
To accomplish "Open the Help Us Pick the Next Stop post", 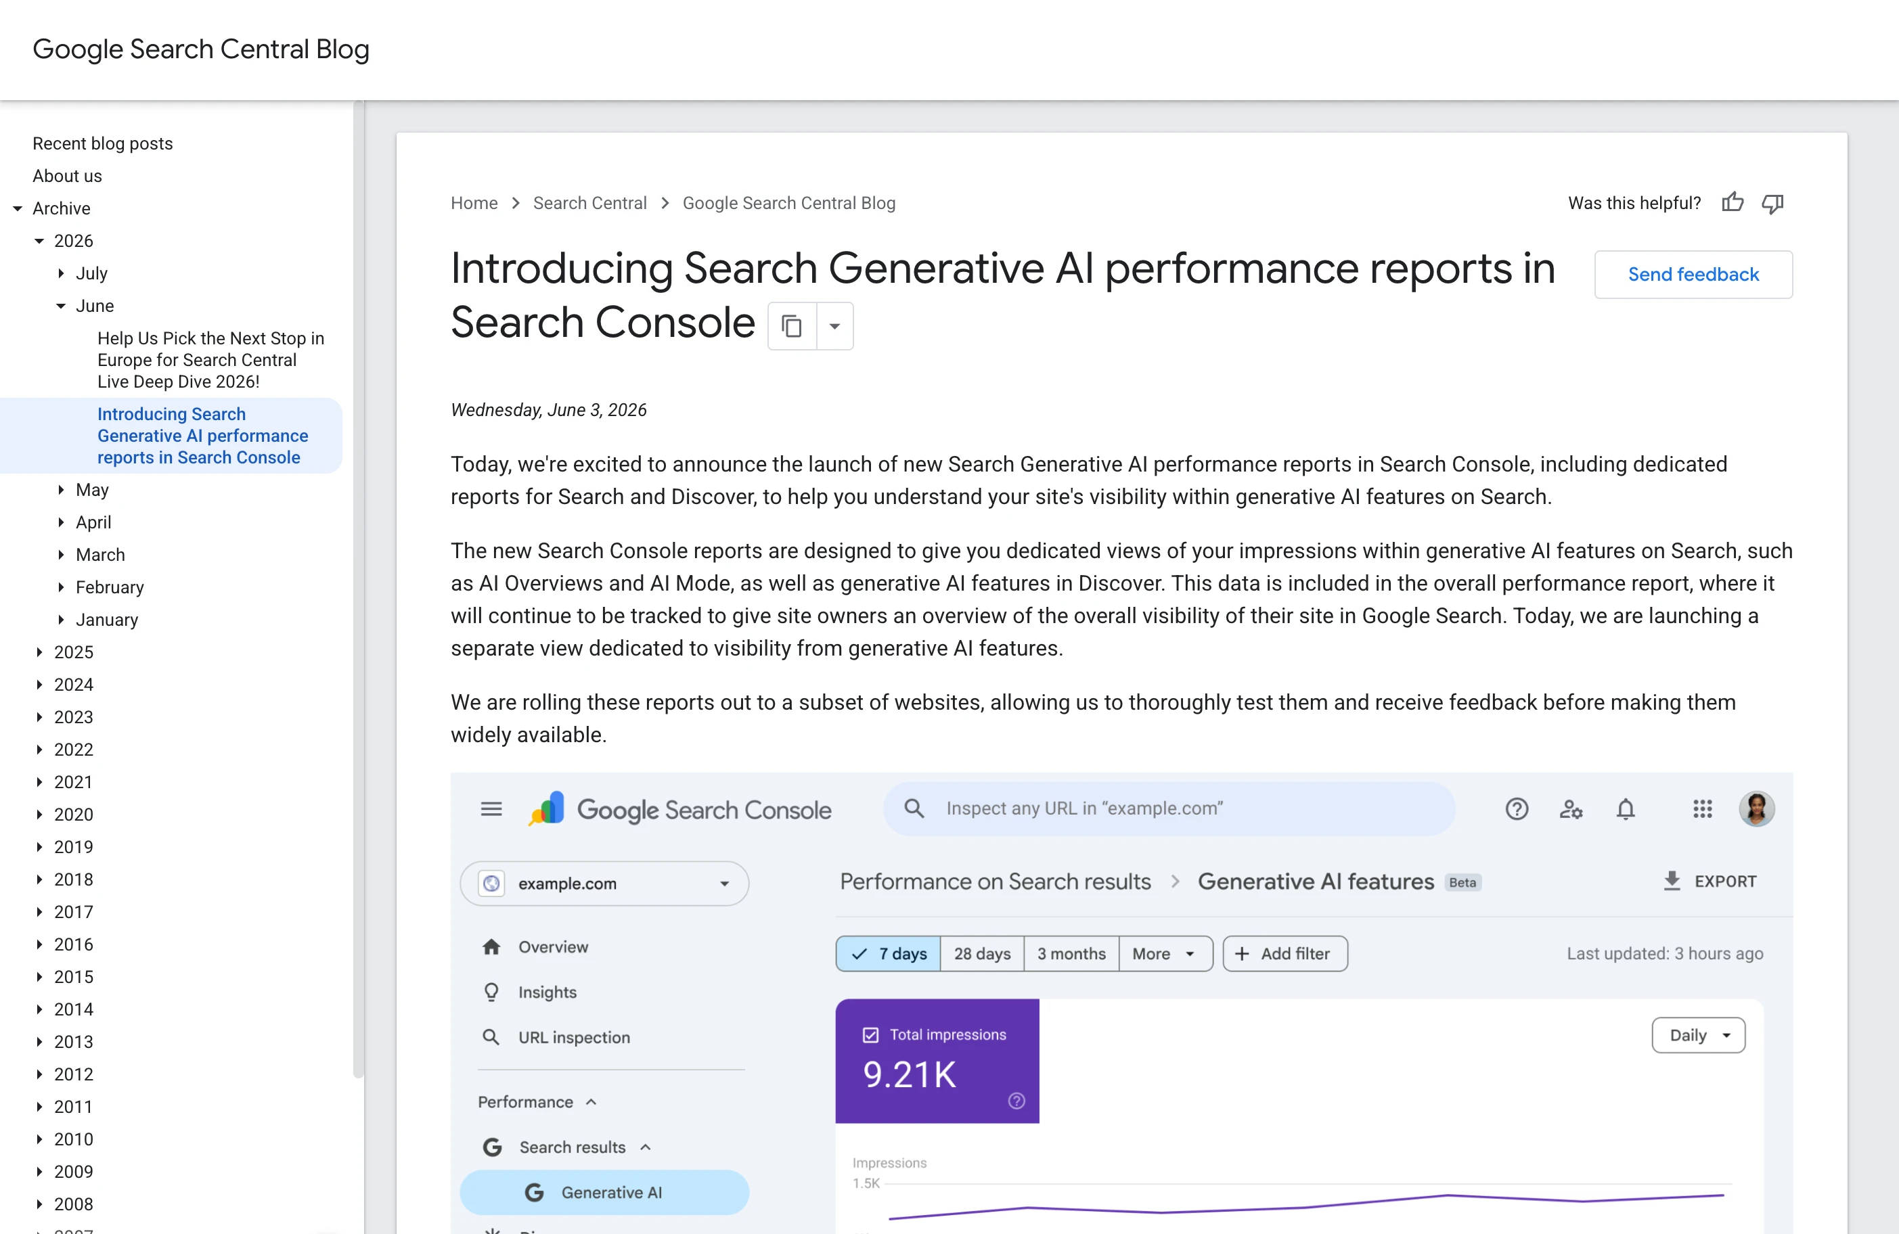I will 210,360.
